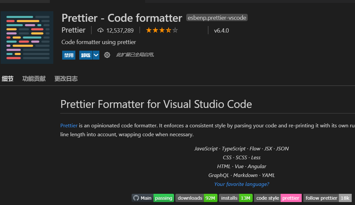Click the esbenp.prettier-vscode identifier label
Image resolution: width=355 pixels, height=205 pixels.
coord(217,18)
